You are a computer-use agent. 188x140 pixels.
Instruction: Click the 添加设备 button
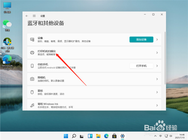(x=141, y=39)
